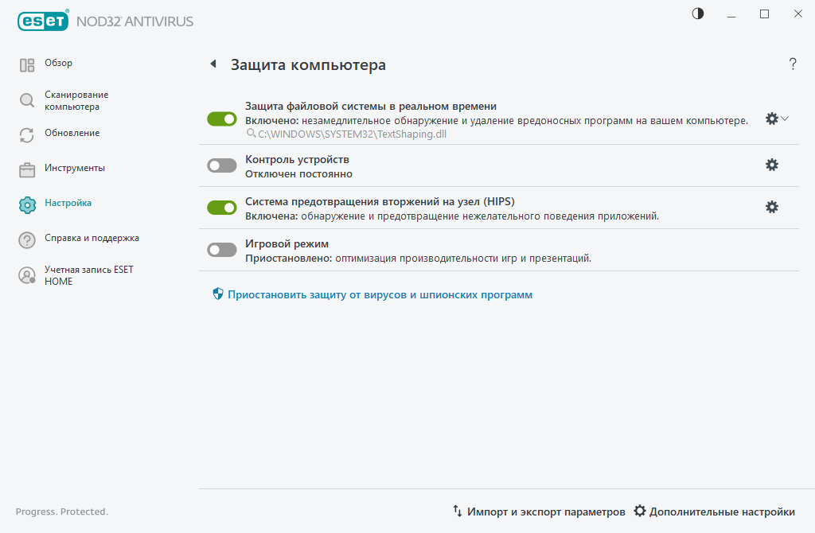Open the HIPS gear settings icon
Image resolution: width=815 pixels, height=533 pixels.
pyautogui.click(x=770, y=206)
